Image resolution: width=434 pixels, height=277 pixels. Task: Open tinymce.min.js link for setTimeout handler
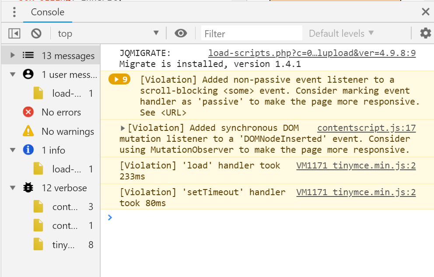(356, 192)
